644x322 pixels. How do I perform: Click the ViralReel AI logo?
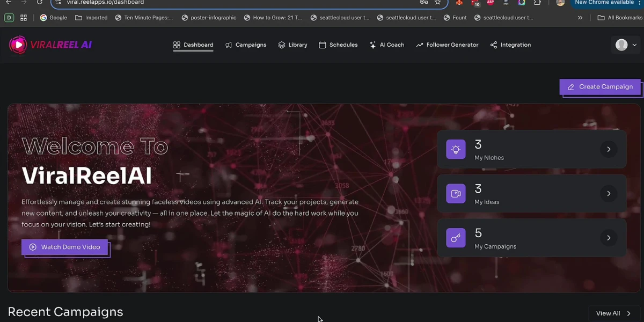tap(51, 45)
